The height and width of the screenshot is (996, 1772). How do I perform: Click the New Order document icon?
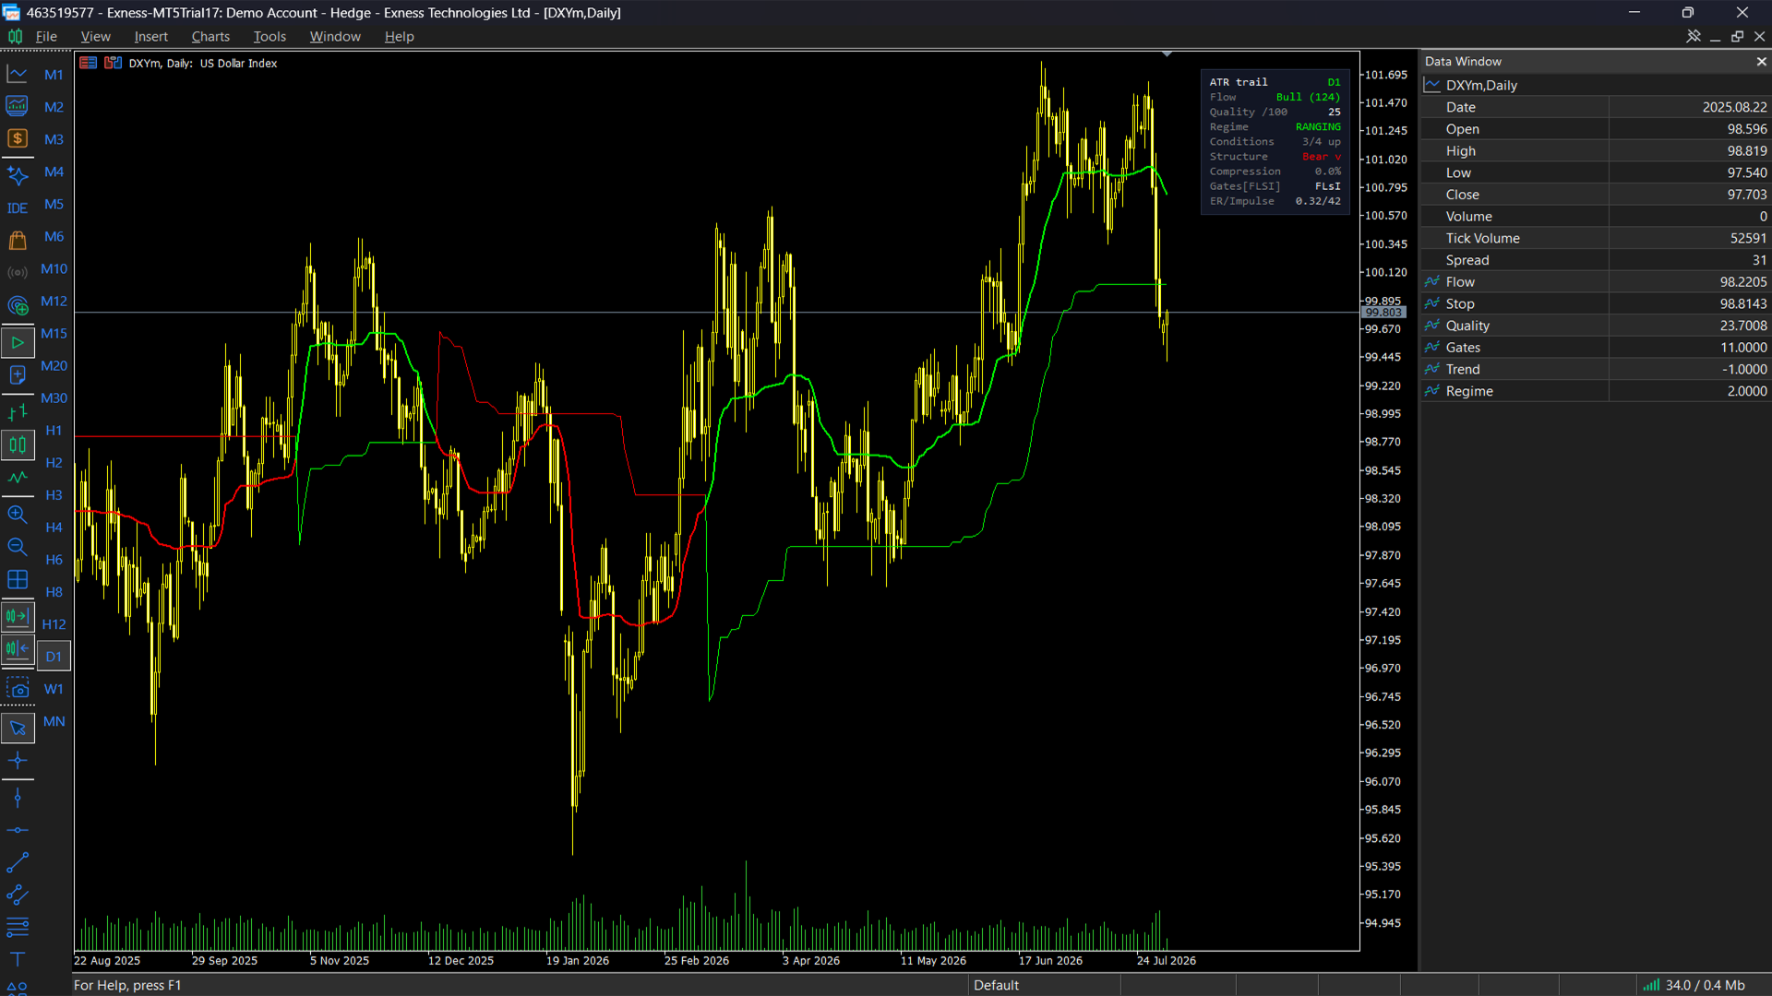pyautogui.click(x=18, y=374)
